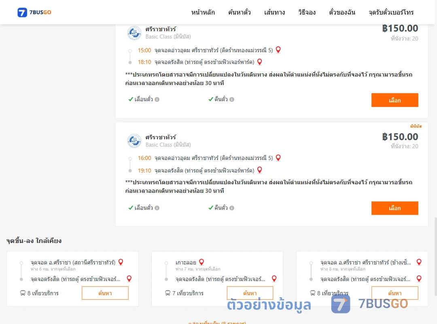Viewport: 437px width, 324px height.
Task: Click the 15:00 departure time
Action: [x=144, y=51]
